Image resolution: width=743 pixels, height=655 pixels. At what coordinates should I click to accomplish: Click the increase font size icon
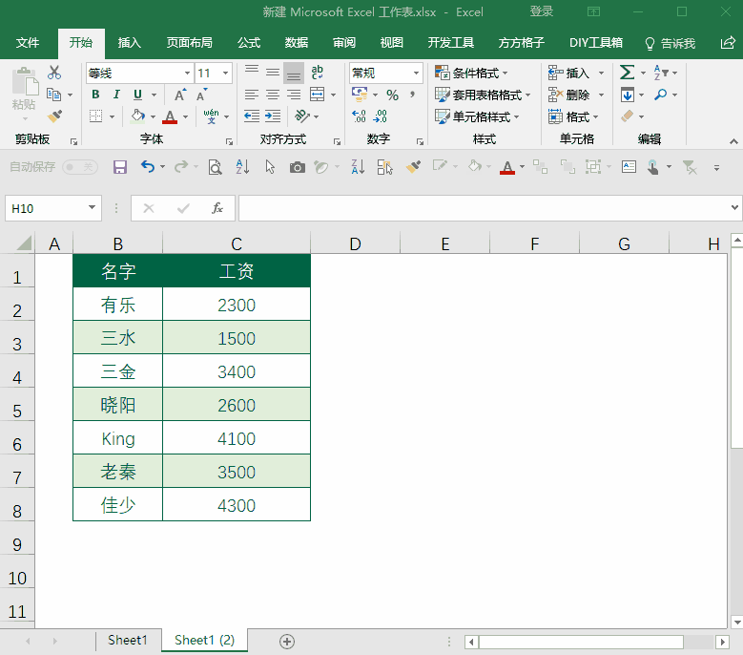coord(180,95)
